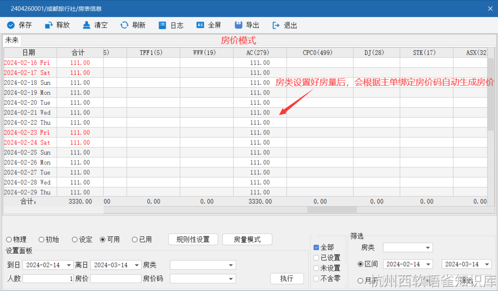Viewport: 498px width, 291px height.
Task: Click the horizontal scrollbar thumb of the table
Action: [332, 210]
